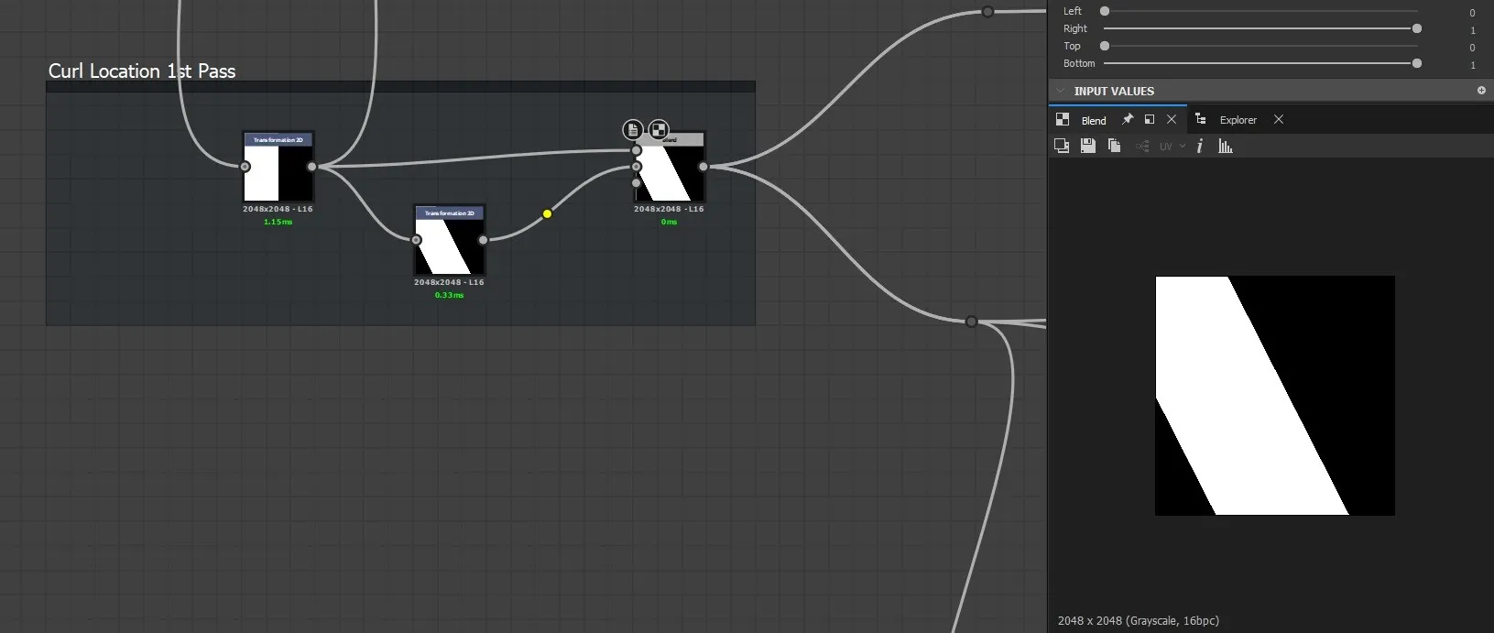This screenshot has width=1494, height=633.
Task: Select the yellow dot on the node link
Action: pyautogui.click(x=547, y=213)
